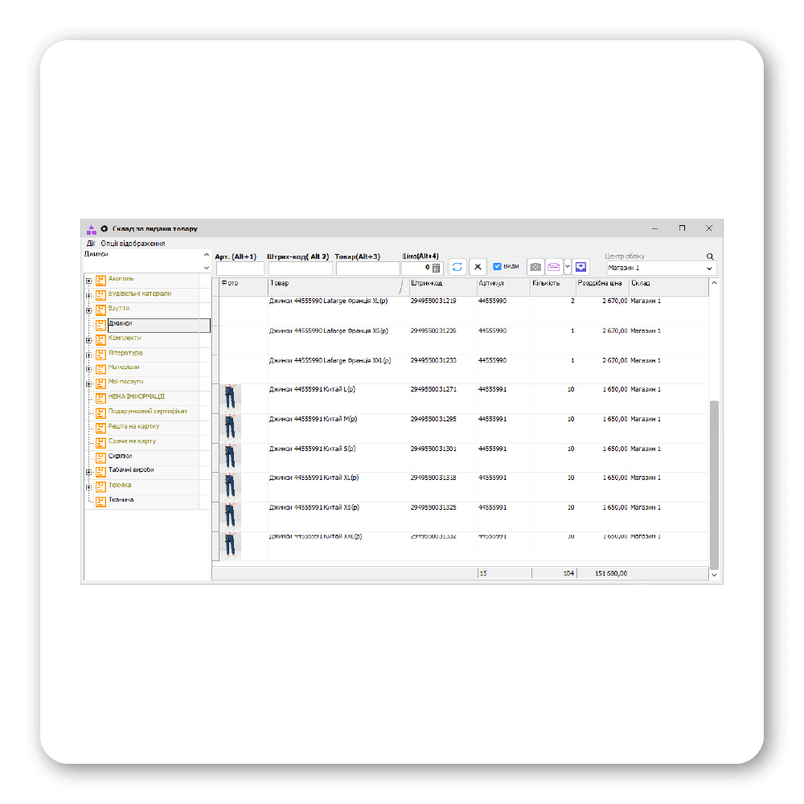
Task: Uncheck the Види checkbox
Action: click(x=497, y=266)
